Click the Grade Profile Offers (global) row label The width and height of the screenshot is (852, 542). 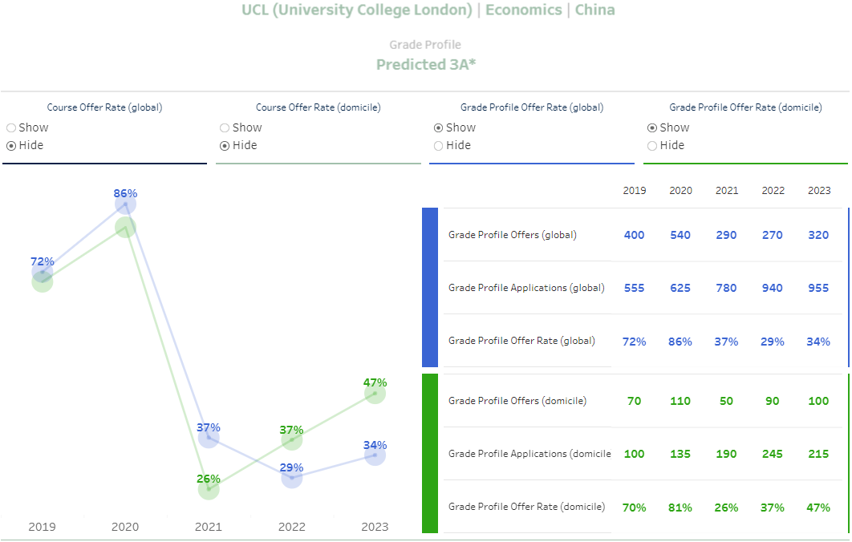[513, 235]
